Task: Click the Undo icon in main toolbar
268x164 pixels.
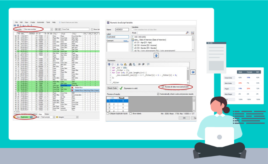Action: (17, 25)
